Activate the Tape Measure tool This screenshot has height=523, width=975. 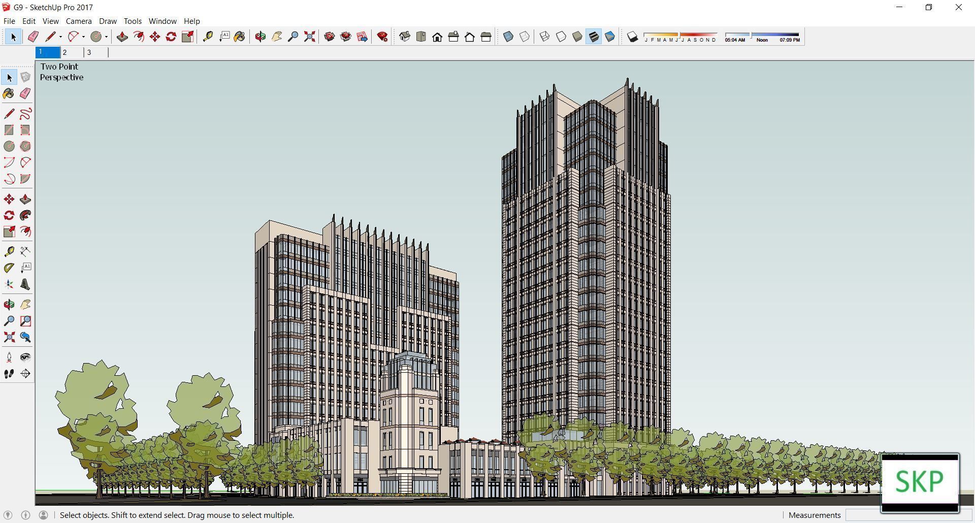coord(9,252)
